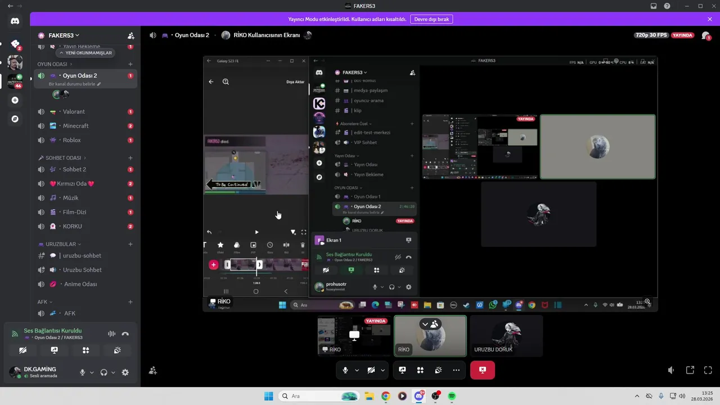Open Activities in the sidebar voice panel
The image size is (720, 405).
(85, 350)
